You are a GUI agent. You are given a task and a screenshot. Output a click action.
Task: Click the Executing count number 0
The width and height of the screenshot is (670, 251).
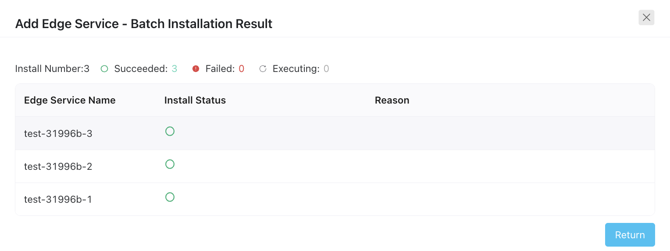tap(326, 69)
